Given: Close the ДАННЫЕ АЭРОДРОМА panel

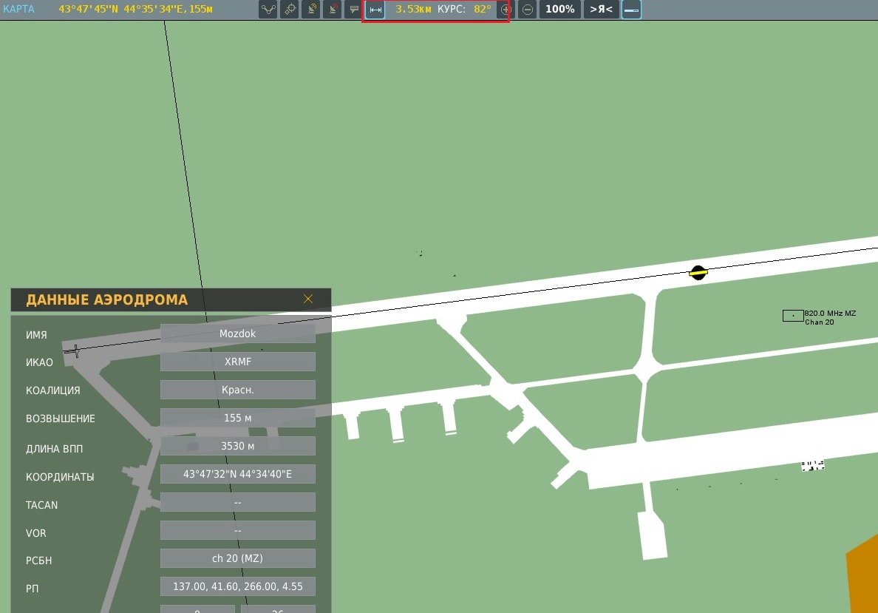Looking at the screenshot, I should [x=308, y=299].
